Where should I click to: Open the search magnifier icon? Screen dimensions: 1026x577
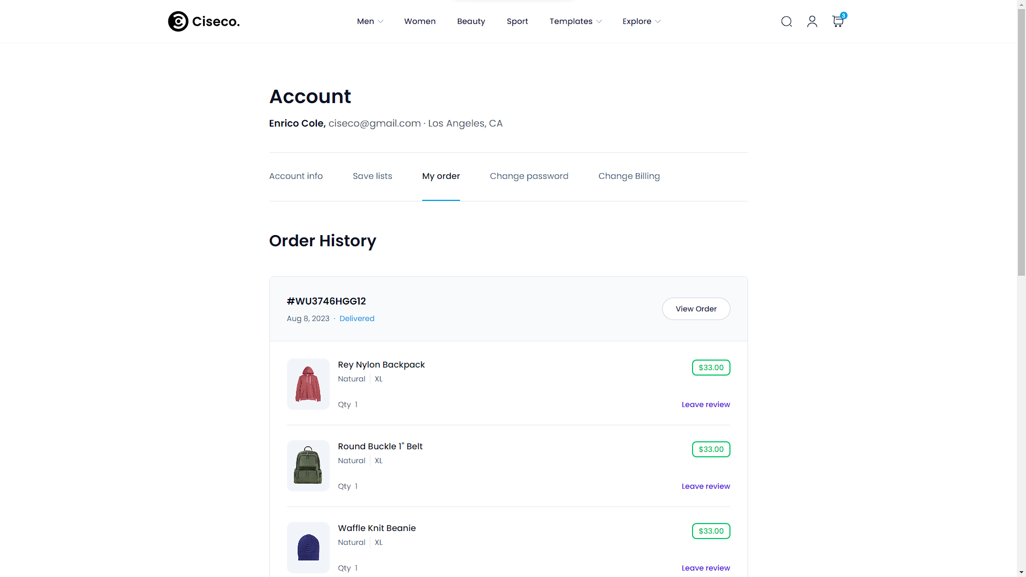pyautogui.click(x=786, y=21)
